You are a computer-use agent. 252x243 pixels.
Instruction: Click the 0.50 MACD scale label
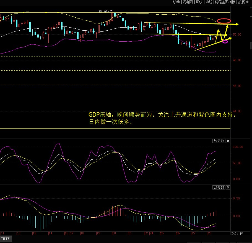click(x=236, y=198)
